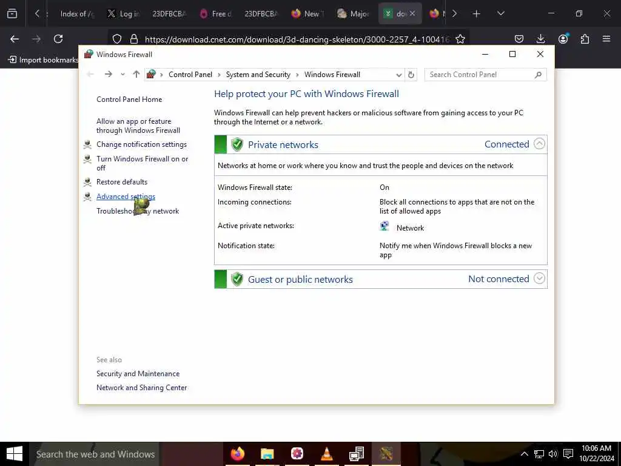Go up one level in Control Panel
Image resolution: width=621 pixels, height=466 pixels.
tap(136, 74)
